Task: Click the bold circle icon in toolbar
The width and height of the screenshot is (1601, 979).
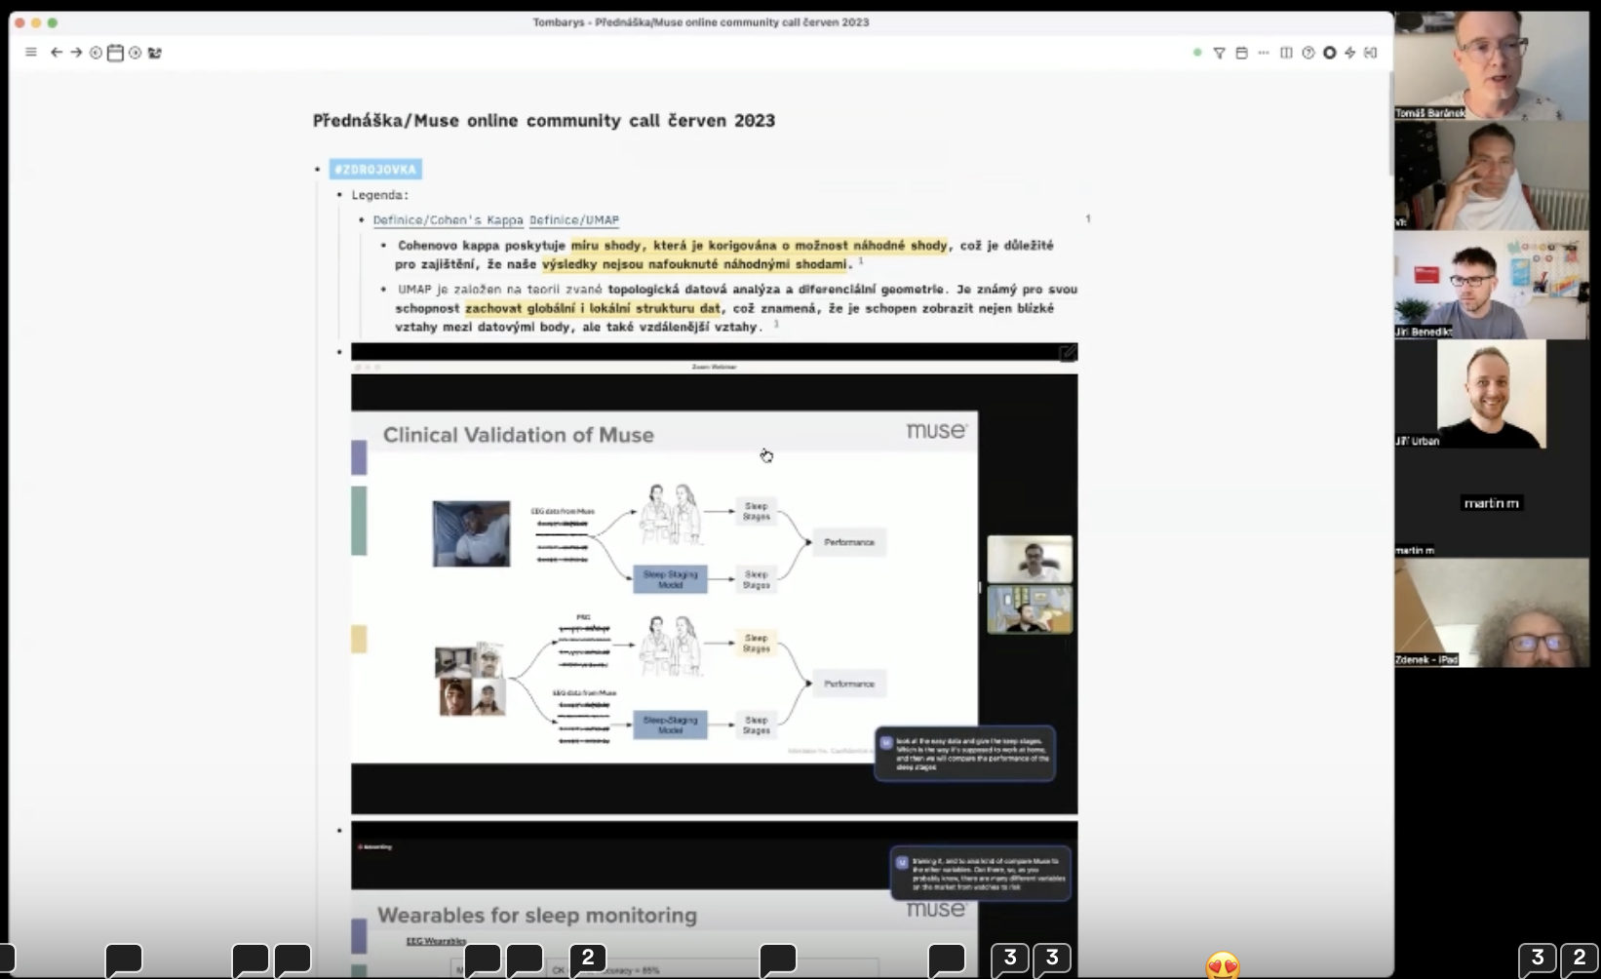Action: tap(1330, 53)
